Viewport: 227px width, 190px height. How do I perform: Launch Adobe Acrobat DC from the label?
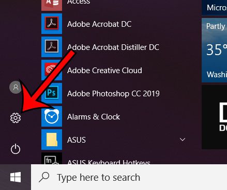(99, 24)
